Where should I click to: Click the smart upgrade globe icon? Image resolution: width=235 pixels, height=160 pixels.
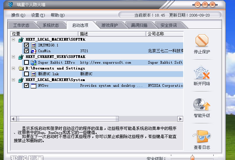pos(202,104)
